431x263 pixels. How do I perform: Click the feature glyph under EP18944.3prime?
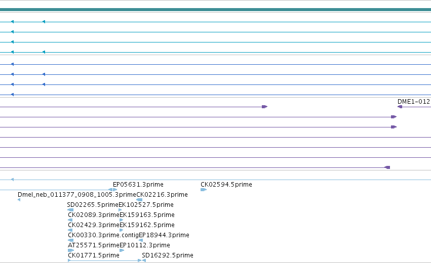click(x=141, y=240)
